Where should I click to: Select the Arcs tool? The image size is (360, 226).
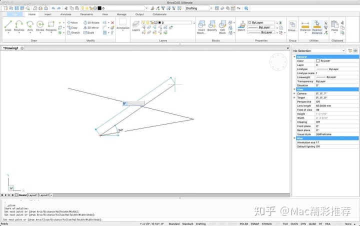pyautogui.click(x=30, y=25)
